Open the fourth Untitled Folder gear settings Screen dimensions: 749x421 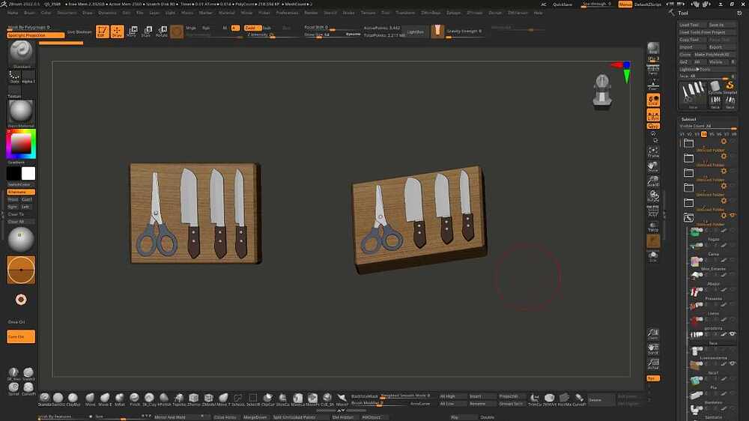[724, 186]
